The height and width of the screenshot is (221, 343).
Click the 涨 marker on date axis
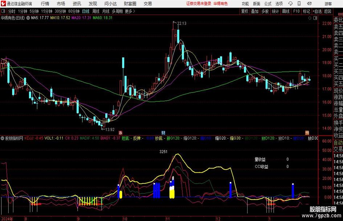click(x=121, y=132)
